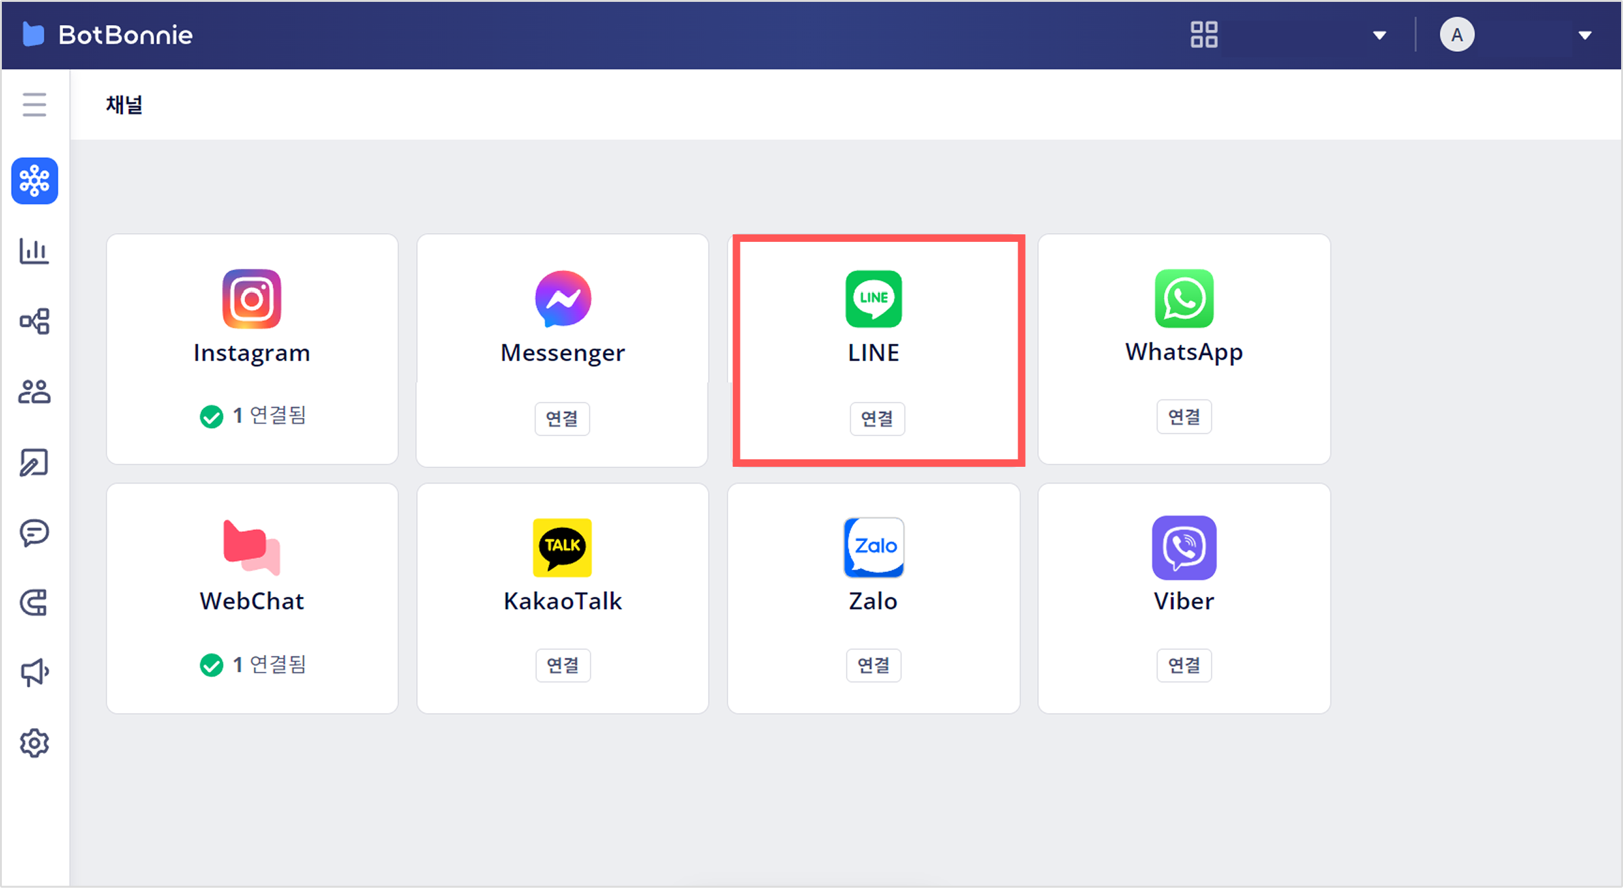Click the LINE card label

coord(874,353)
